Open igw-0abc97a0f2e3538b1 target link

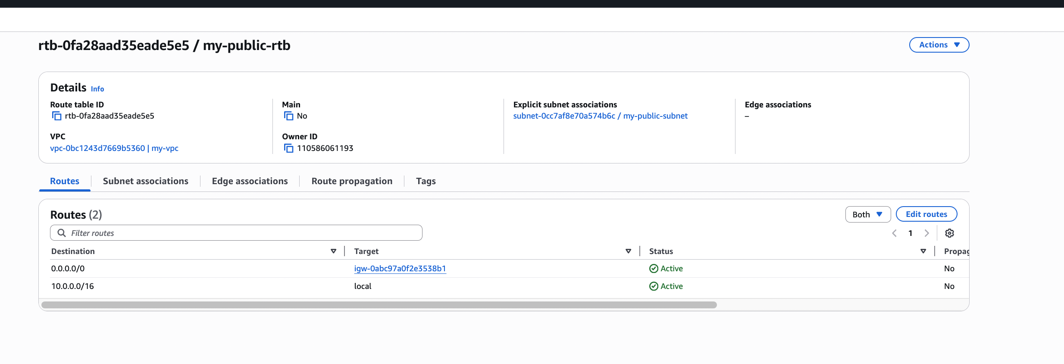pyautogui.click(x=400, y=269)
